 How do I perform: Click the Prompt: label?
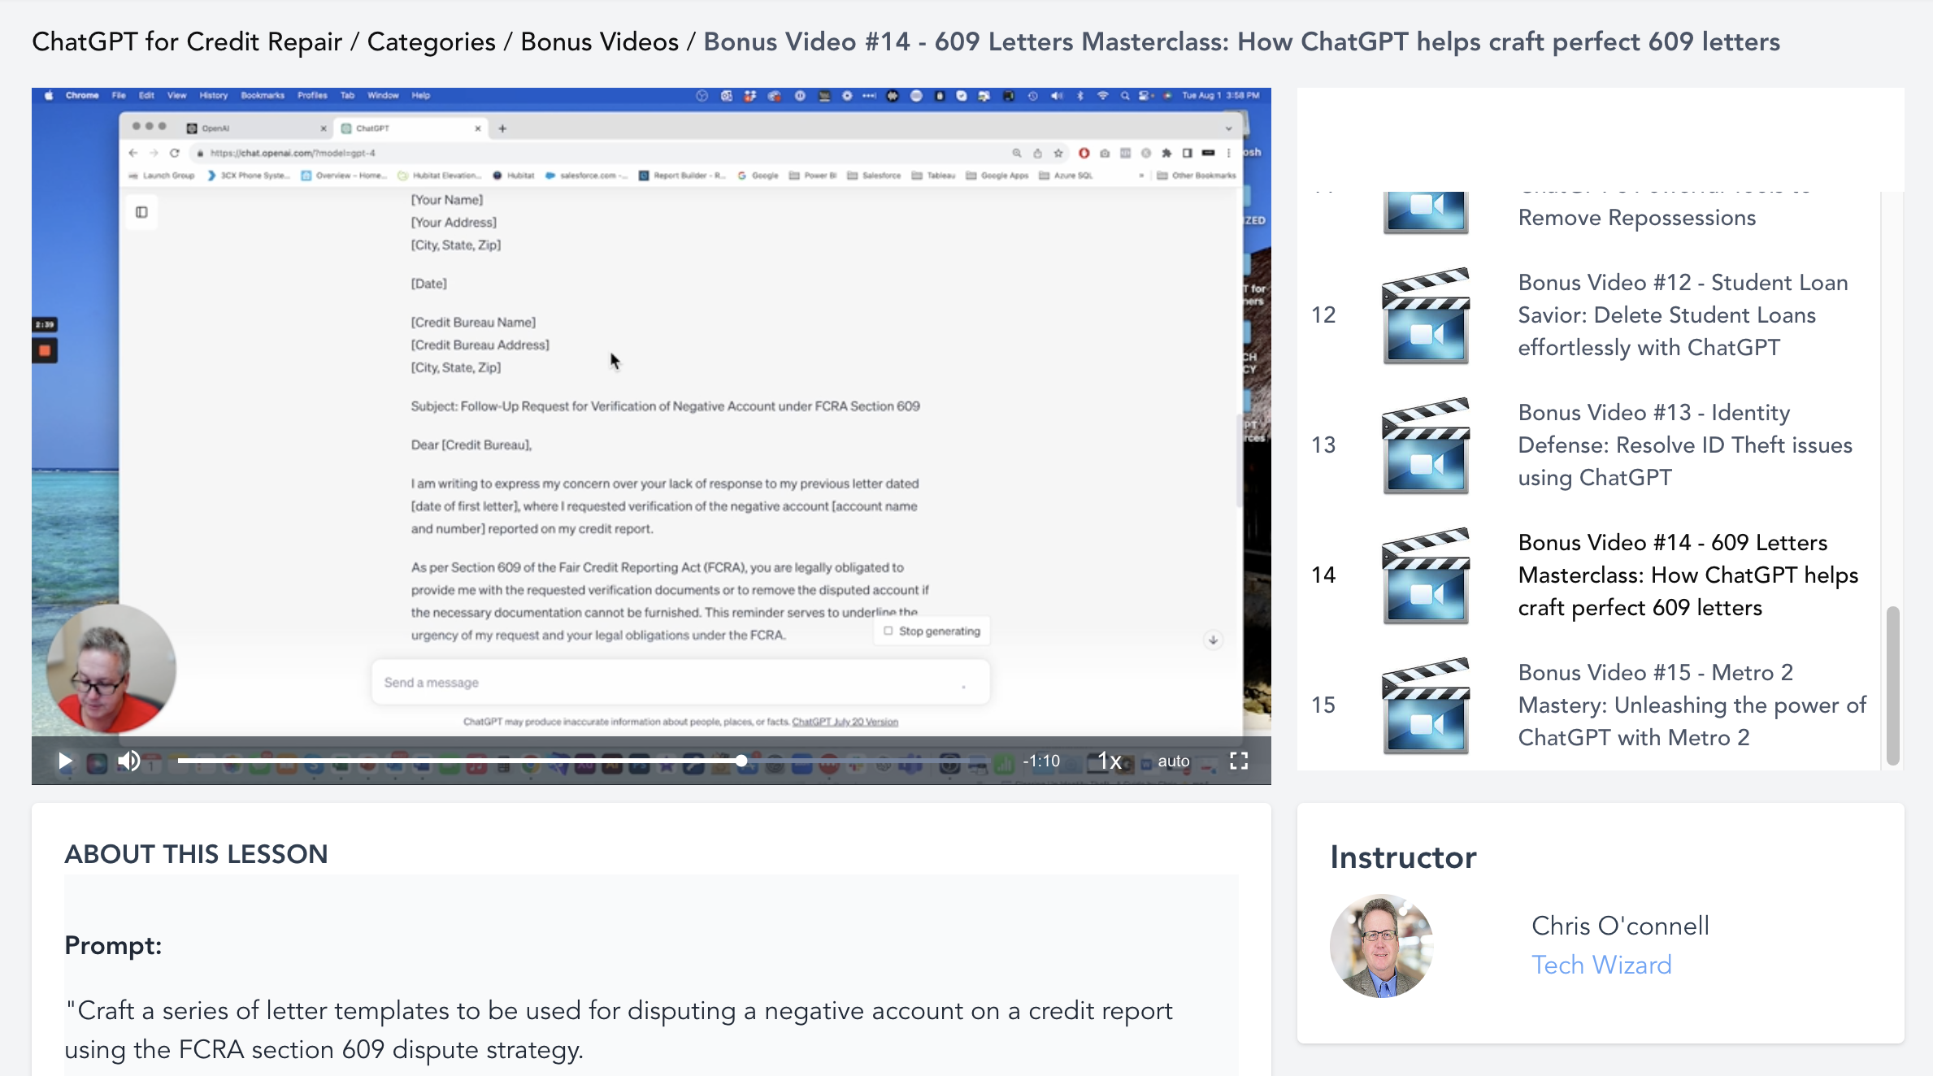coord(113,945)
